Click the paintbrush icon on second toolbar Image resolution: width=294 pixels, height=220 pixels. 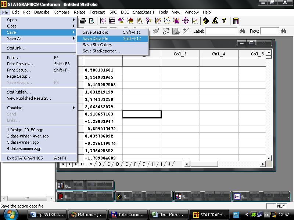[x=156, y=31]
